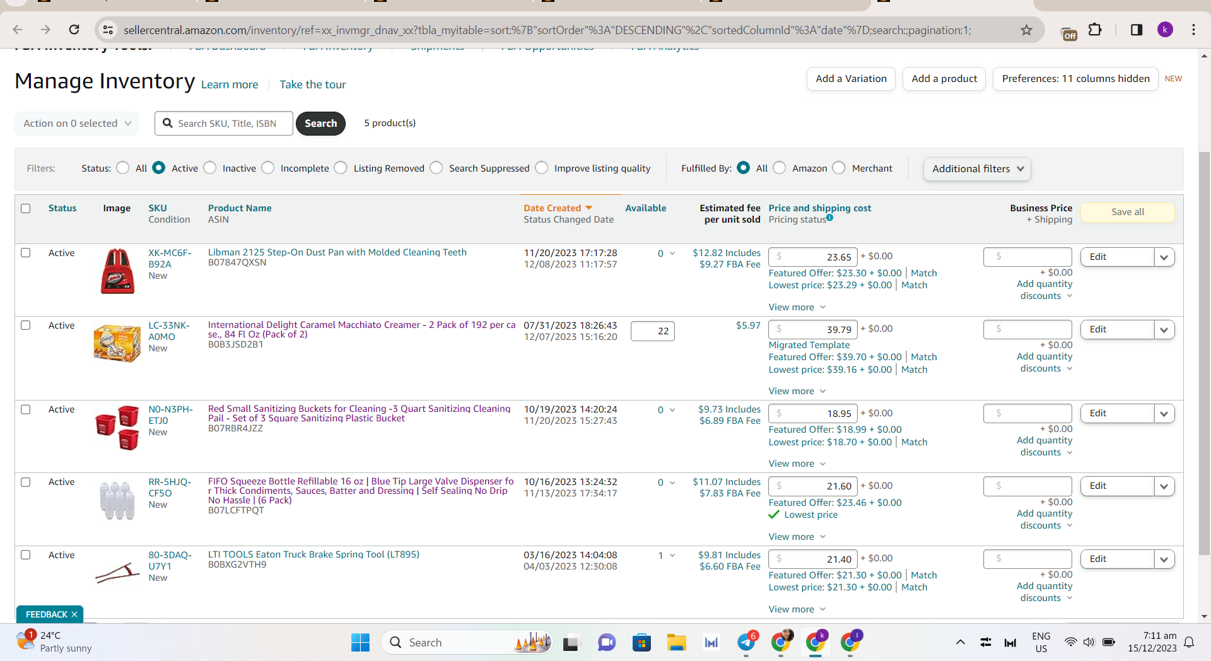Check the FIFO Squeeze Bottle row checkbox
This screenshot has height=661, width=1211.
(26, 482)
